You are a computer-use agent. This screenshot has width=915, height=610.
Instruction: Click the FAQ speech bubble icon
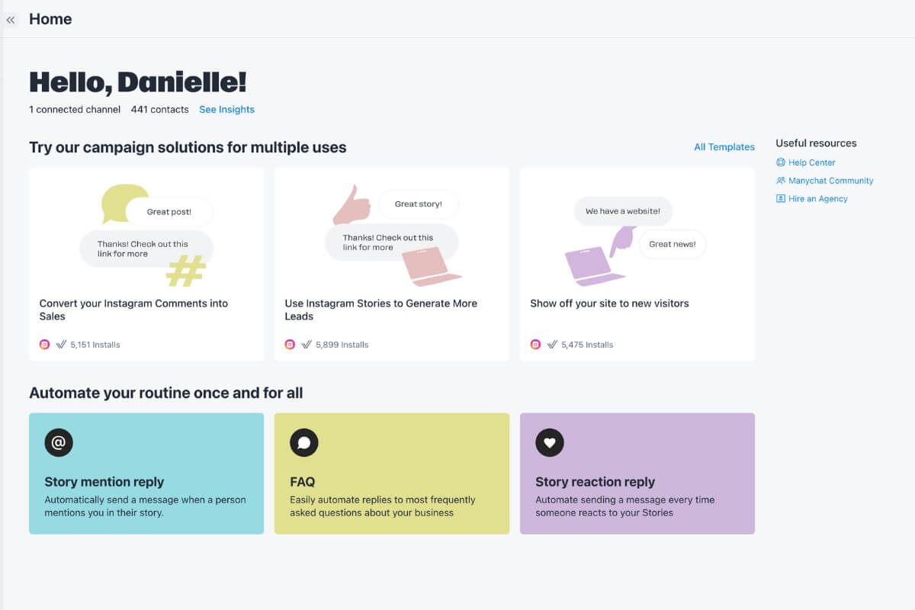coord(304,442)
